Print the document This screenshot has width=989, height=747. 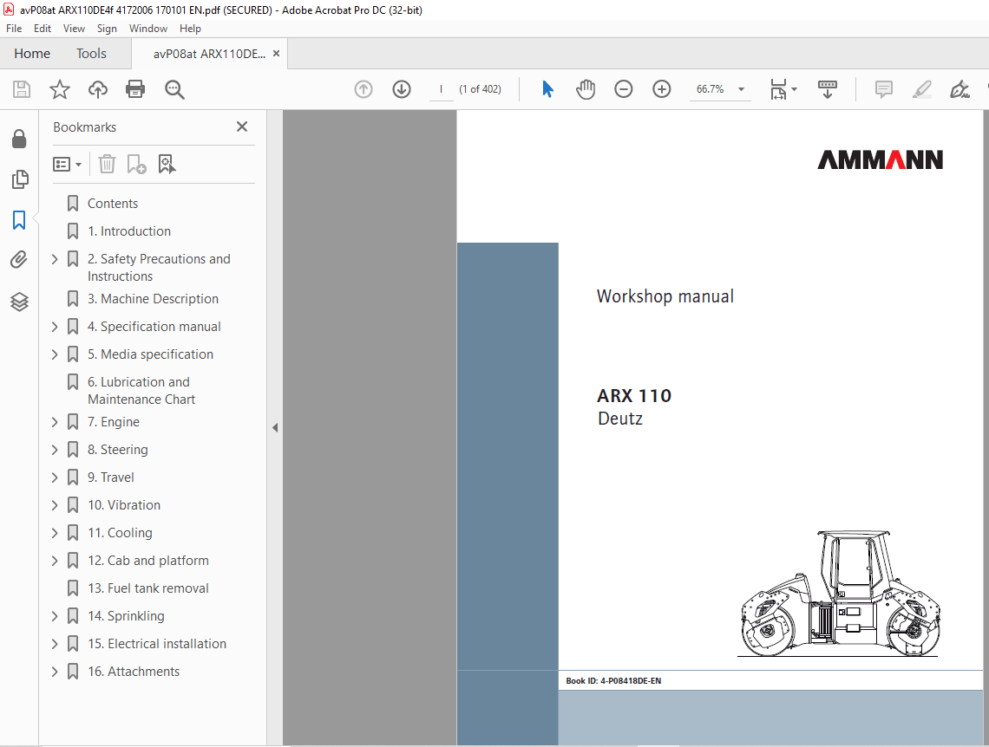coord(135,88)
